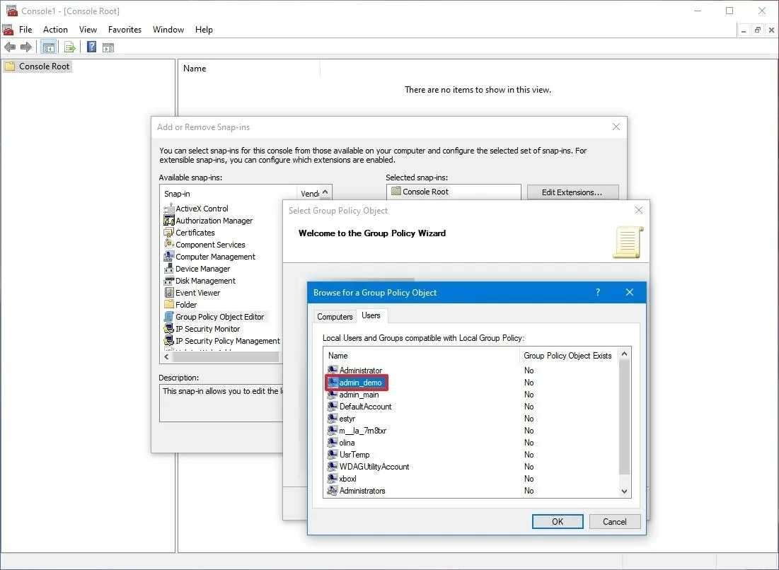Click the Edit Extensions button
This screenshot has width=779, height=570.
click(572, 192)
